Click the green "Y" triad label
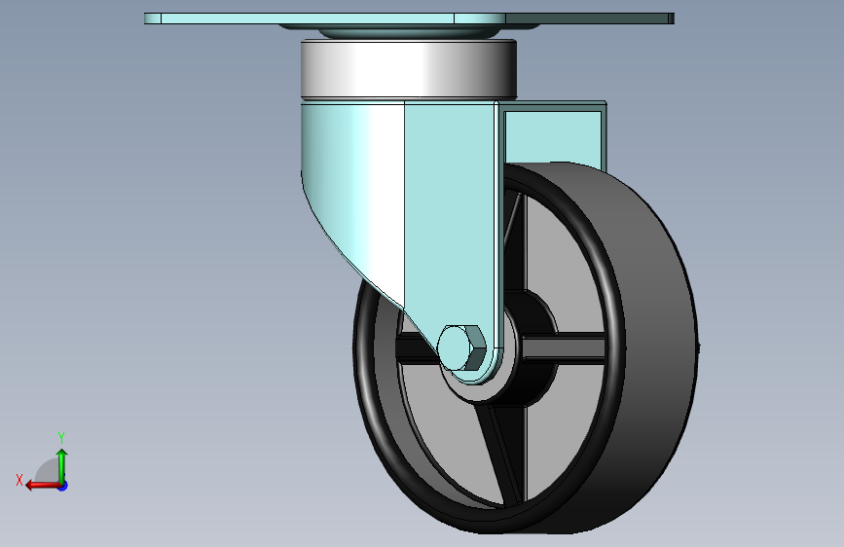844x547 pixels. (61, 437)
